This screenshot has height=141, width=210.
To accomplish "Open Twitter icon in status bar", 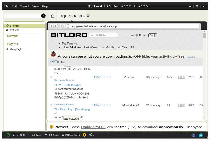I will pos(201,135).
